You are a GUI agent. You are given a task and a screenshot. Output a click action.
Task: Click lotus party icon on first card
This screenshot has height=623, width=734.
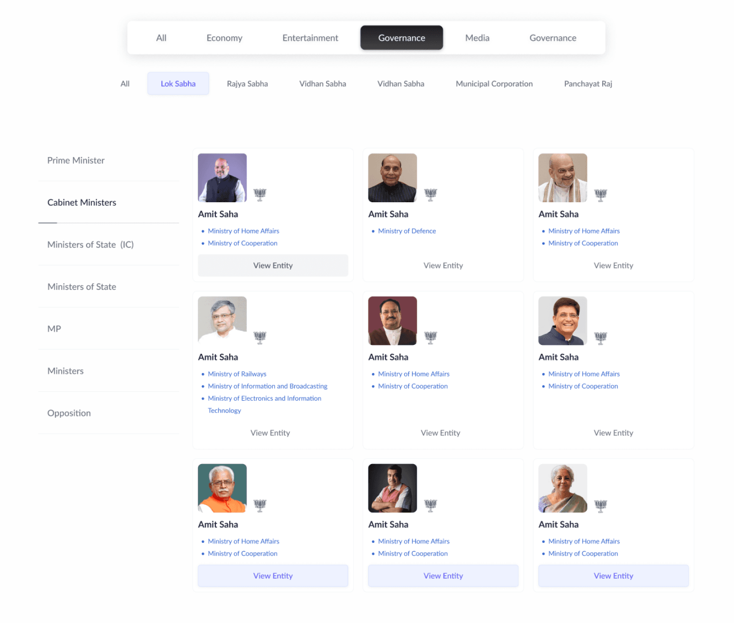point(260,194)
